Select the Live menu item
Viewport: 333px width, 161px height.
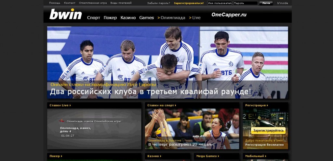tap(195, 18)
